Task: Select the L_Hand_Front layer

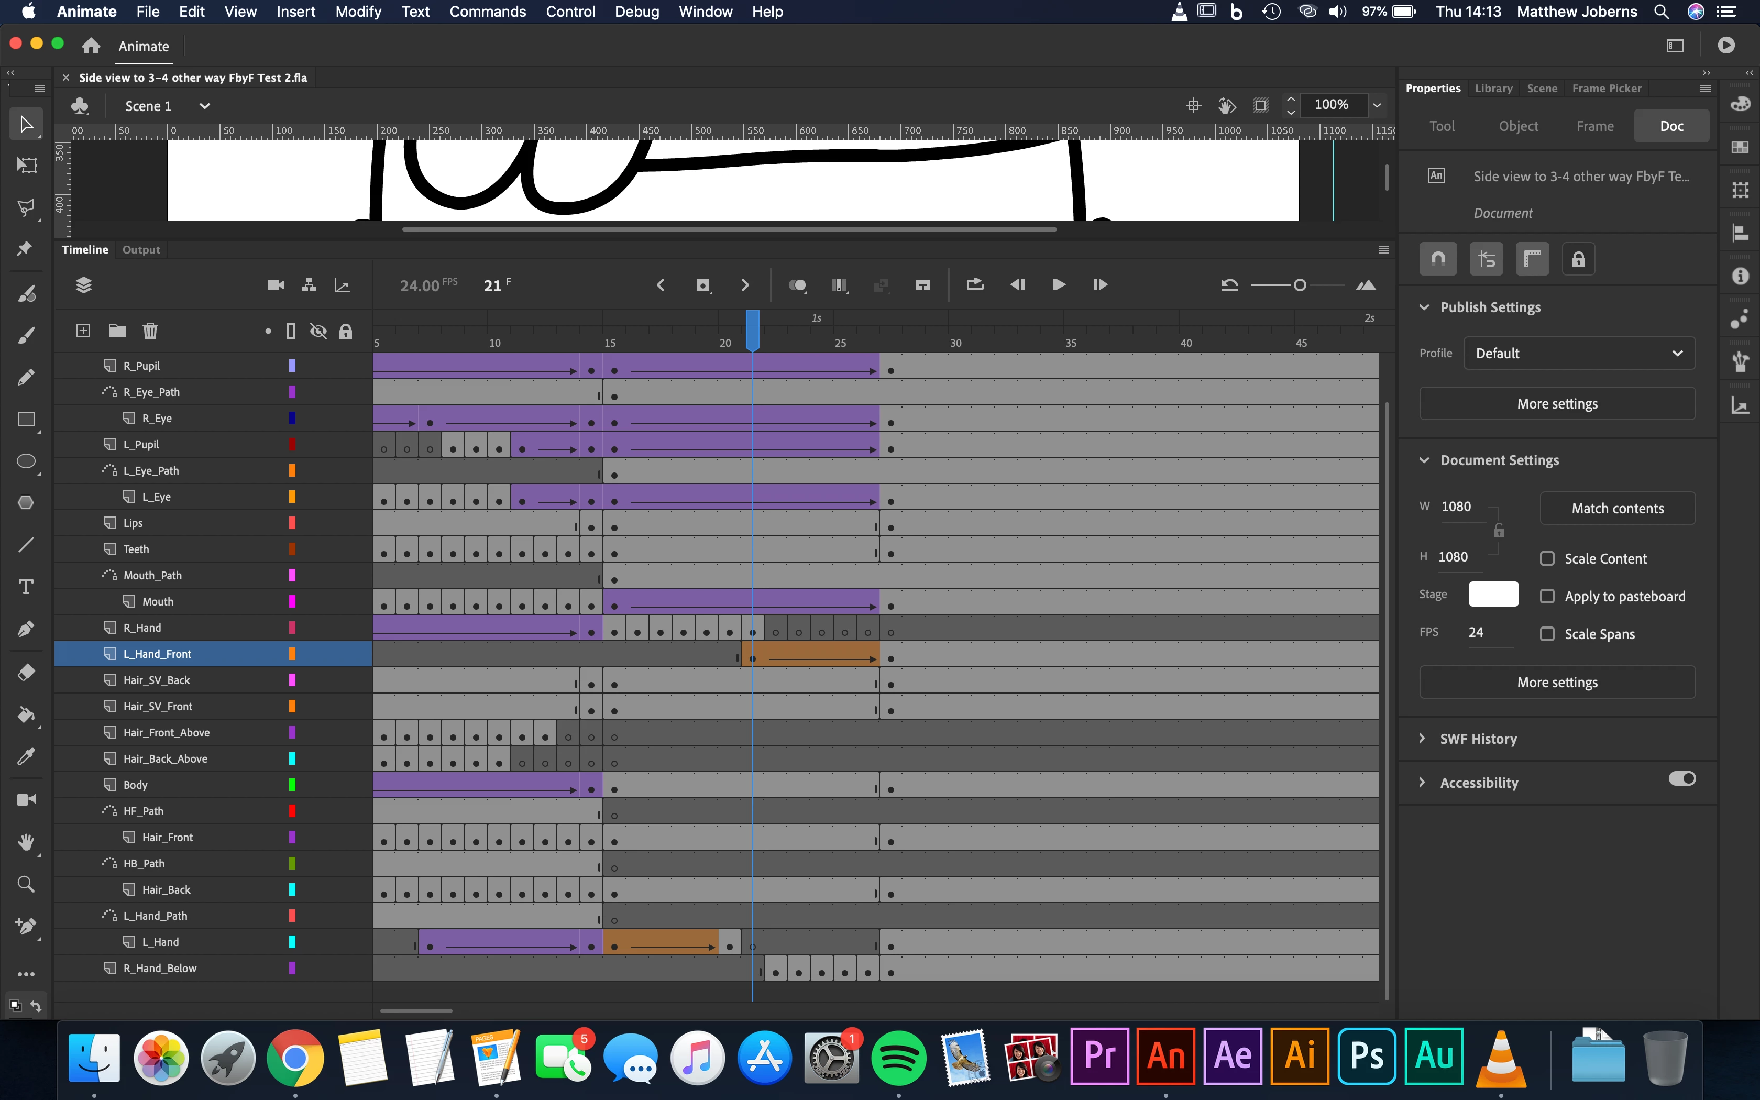Action: coord(157,654)
